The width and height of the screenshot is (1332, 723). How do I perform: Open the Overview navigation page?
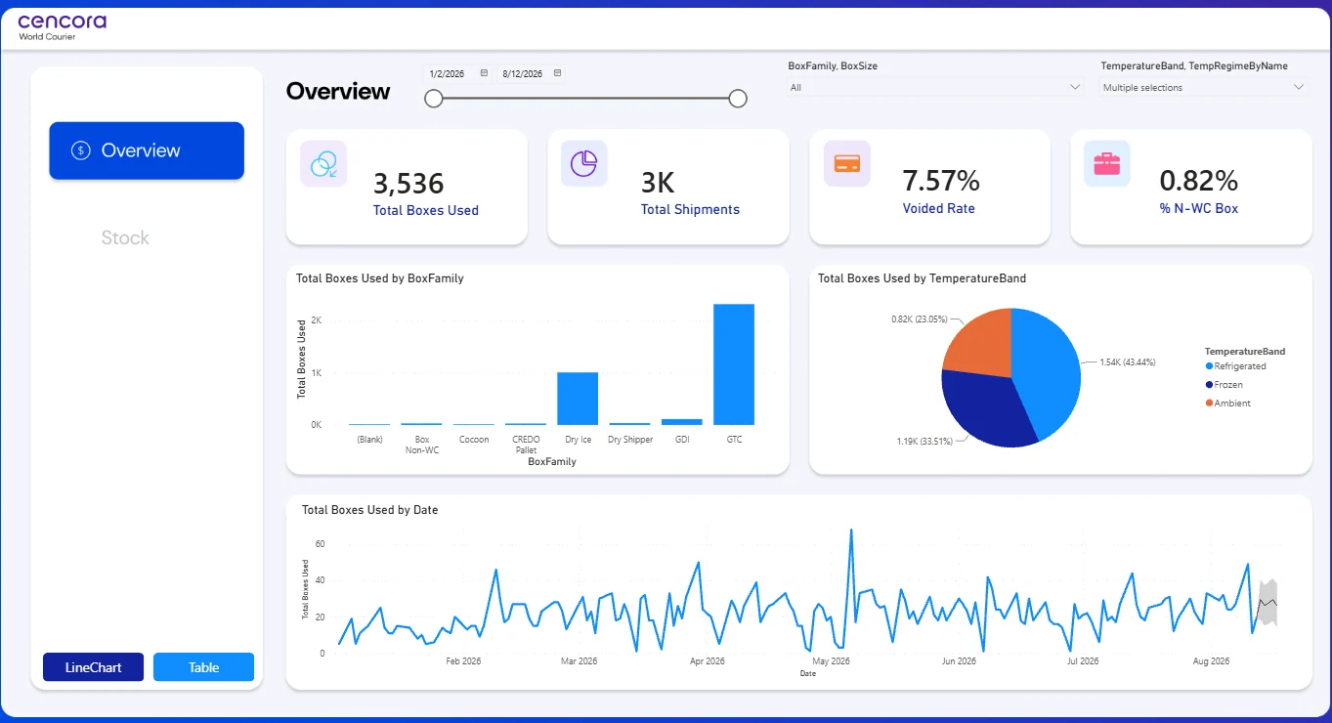point(147,150)
